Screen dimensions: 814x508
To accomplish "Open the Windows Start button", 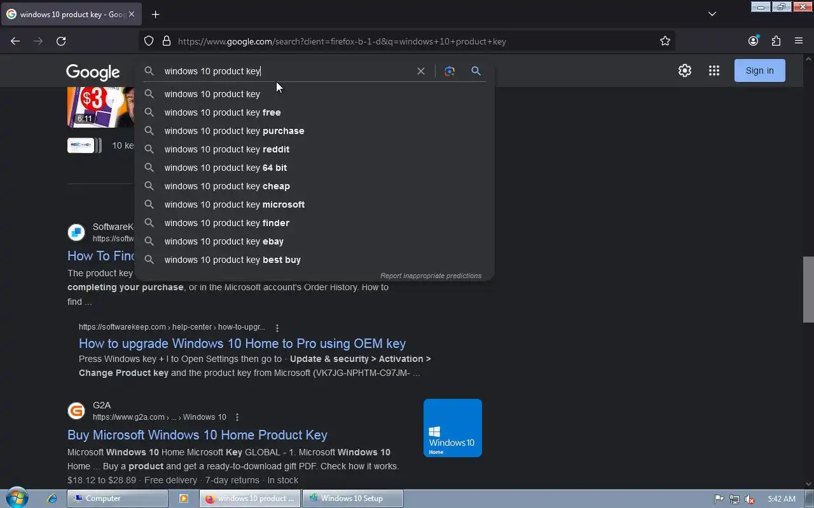I will click(17, 498).
